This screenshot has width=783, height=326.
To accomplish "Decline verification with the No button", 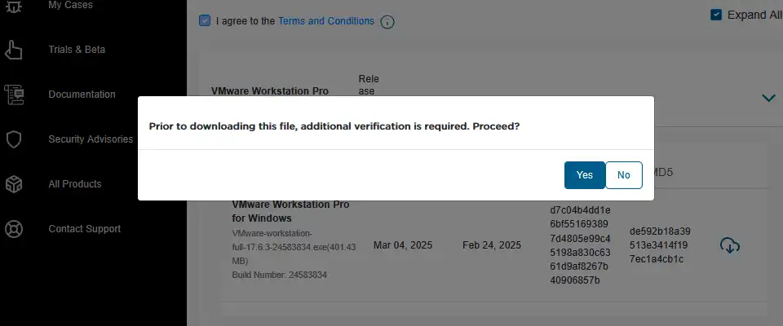I will tap(624, 175).
